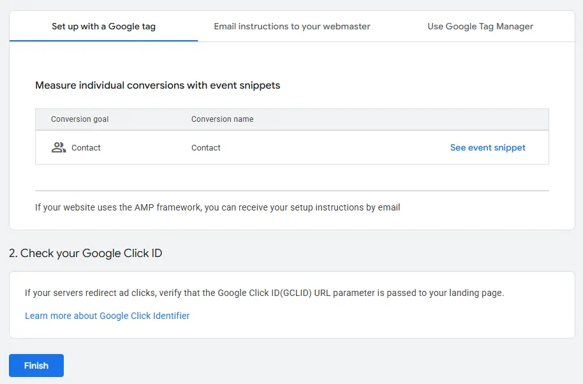Click the people icon beside Contact

point(59,147)
